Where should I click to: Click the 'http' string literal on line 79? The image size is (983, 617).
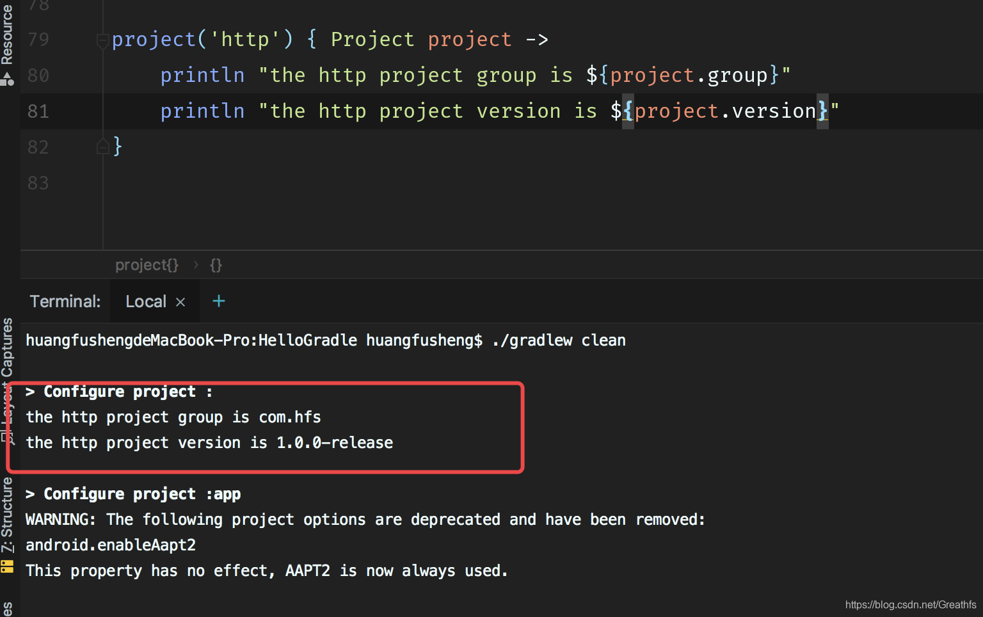pos(245,40)
